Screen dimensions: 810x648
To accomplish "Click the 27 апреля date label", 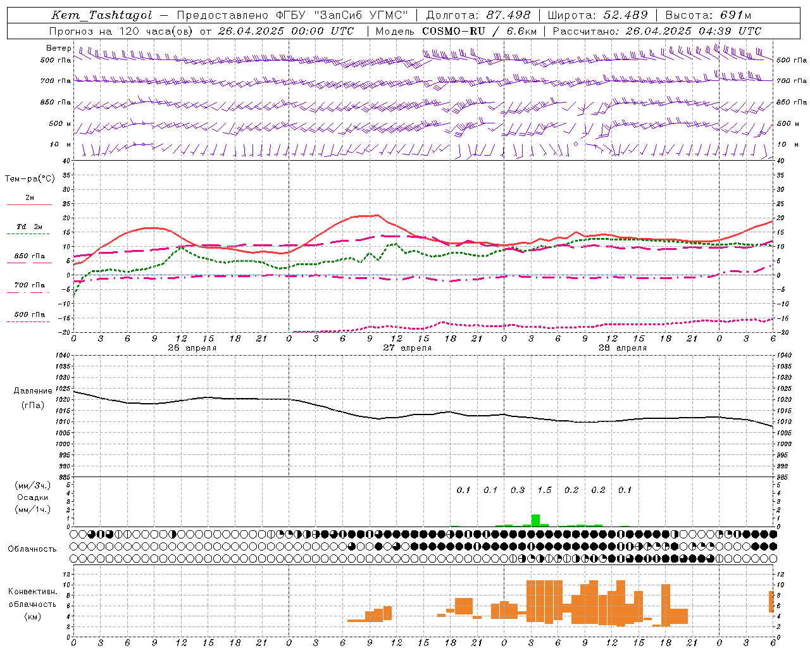I will 407,348.
